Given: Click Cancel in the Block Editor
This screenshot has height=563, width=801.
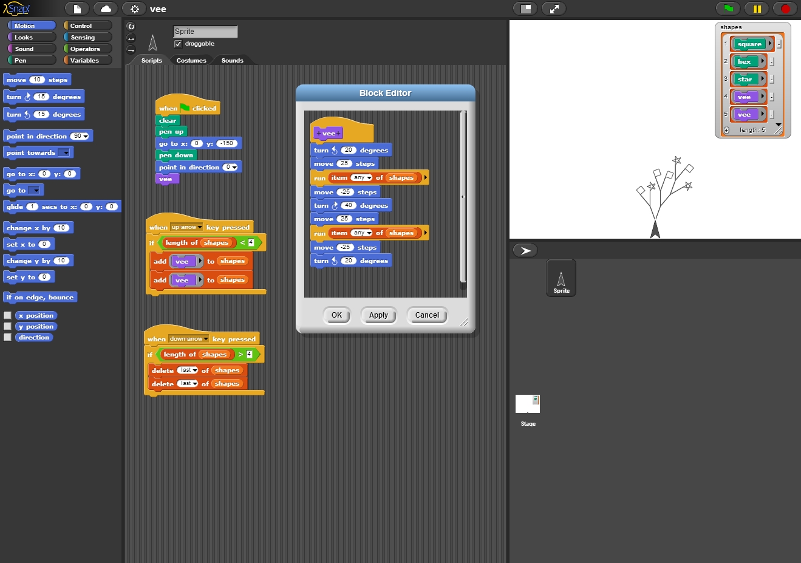Looking at the screenshot, I should (x=427, y=315).
